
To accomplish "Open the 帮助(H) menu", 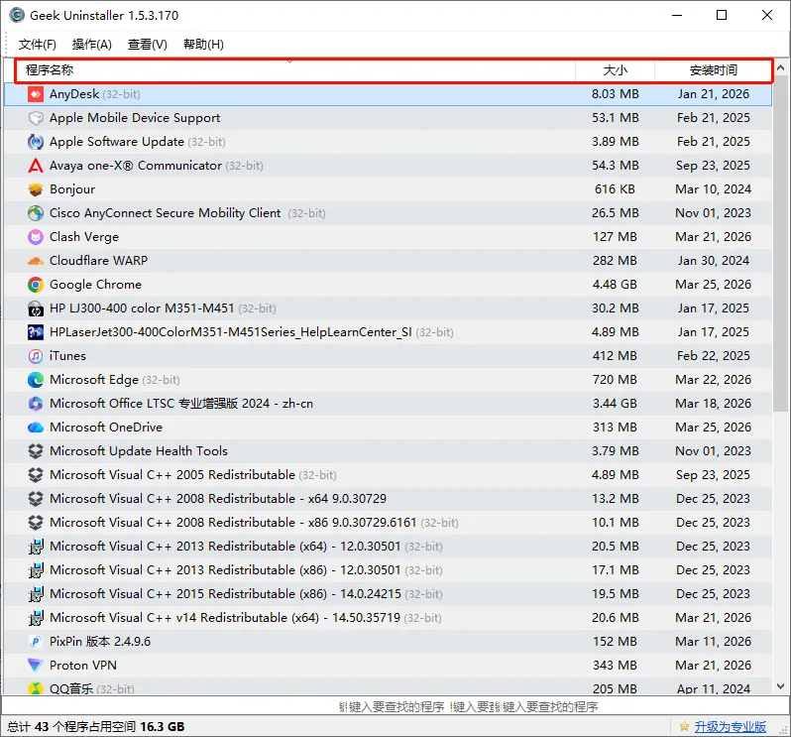I will [203, 45].
